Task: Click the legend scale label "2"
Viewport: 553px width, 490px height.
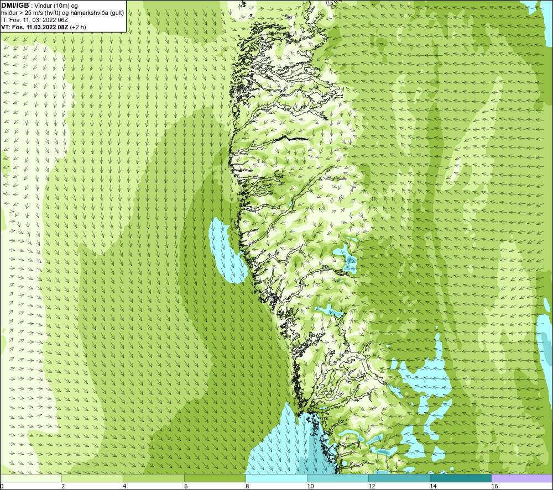Action: pyautogui.click(x=63, y=486)
